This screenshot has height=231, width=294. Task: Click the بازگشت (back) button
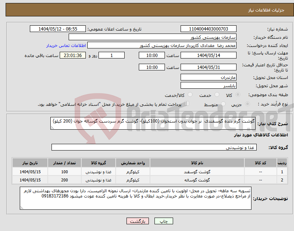(138, 221)
